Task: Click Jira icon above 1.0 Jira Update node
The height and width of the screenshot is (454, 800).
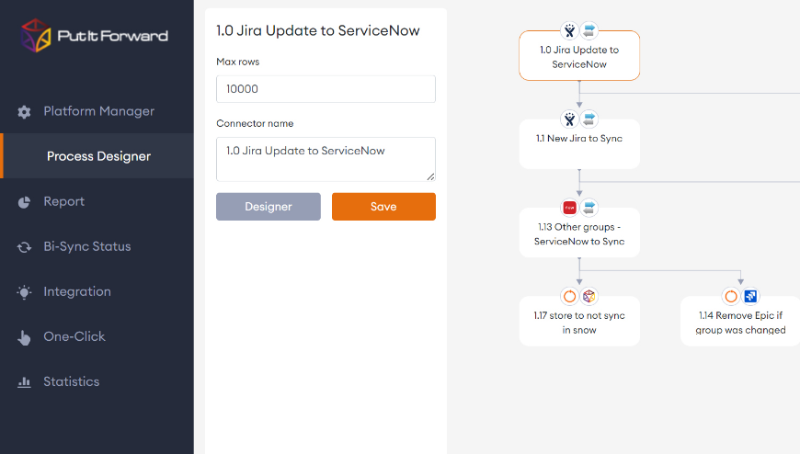Action: tap(570, 31)
